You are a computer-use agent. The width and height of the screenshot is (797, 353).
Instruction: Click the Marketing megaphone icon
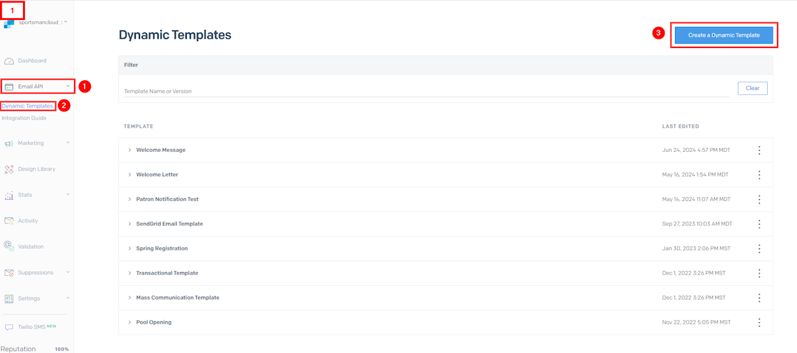(9, 143)
